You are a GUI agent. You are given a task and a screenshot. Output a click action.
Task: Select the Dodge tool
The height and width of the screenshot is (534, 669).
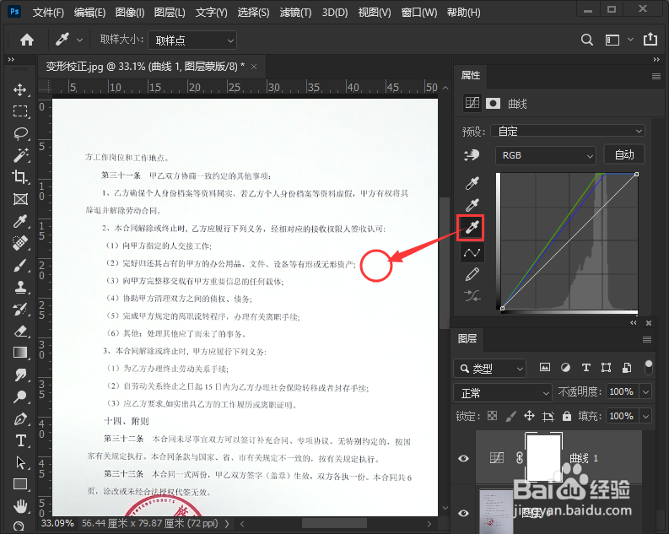pos(20,396)
